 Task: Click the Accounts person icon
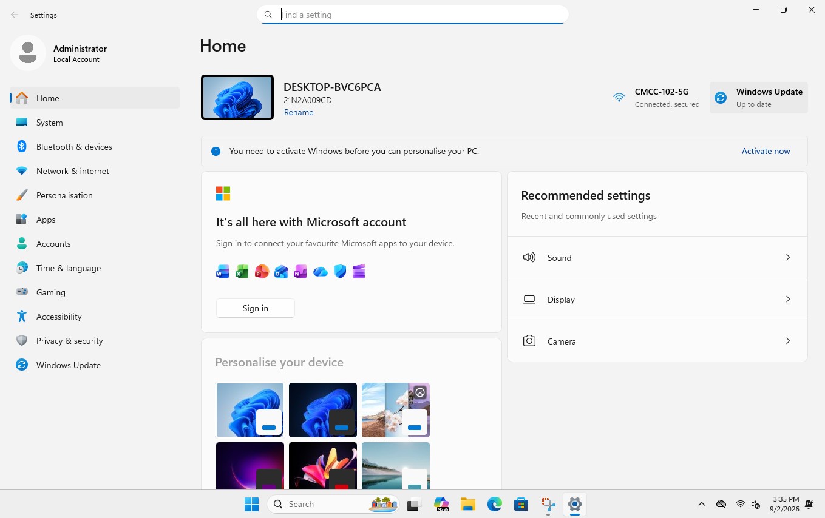[22, 244]
